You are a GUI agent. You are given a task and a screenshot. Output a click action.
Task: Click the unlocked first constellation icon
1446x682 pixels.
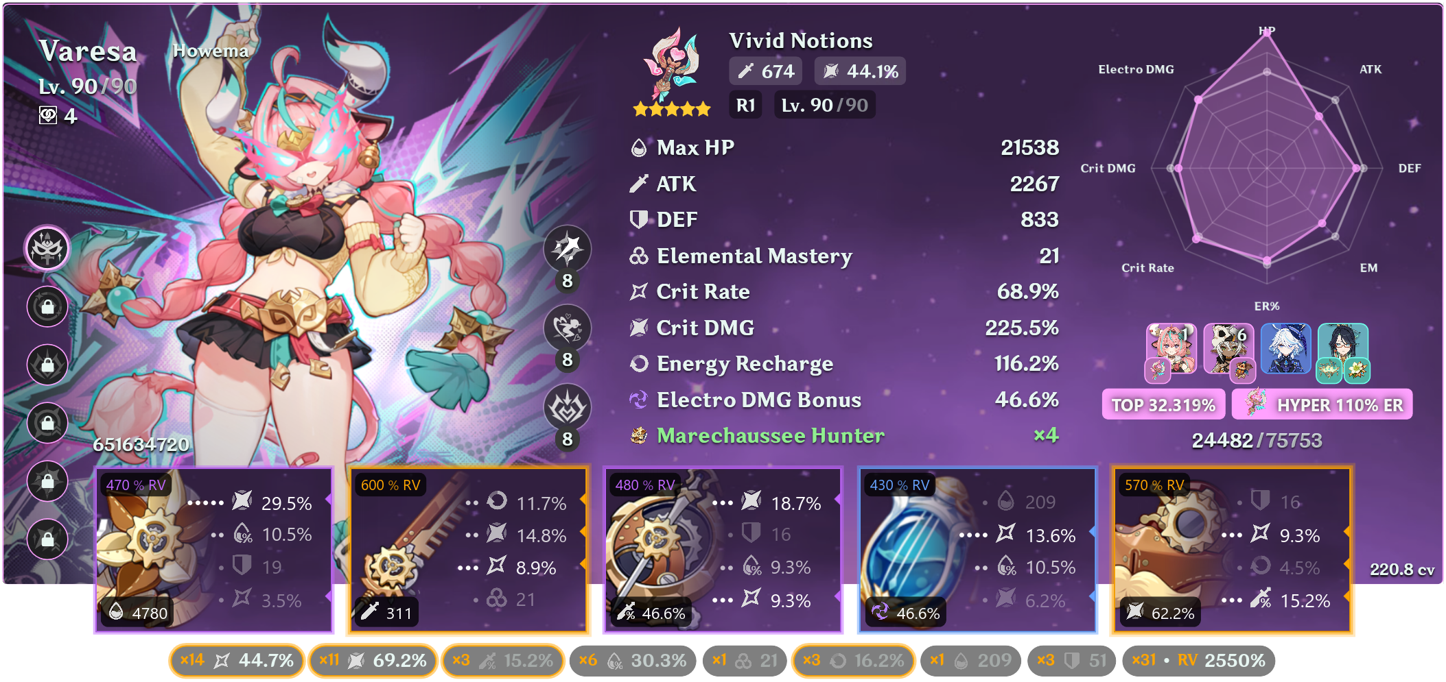coord(47,247)
